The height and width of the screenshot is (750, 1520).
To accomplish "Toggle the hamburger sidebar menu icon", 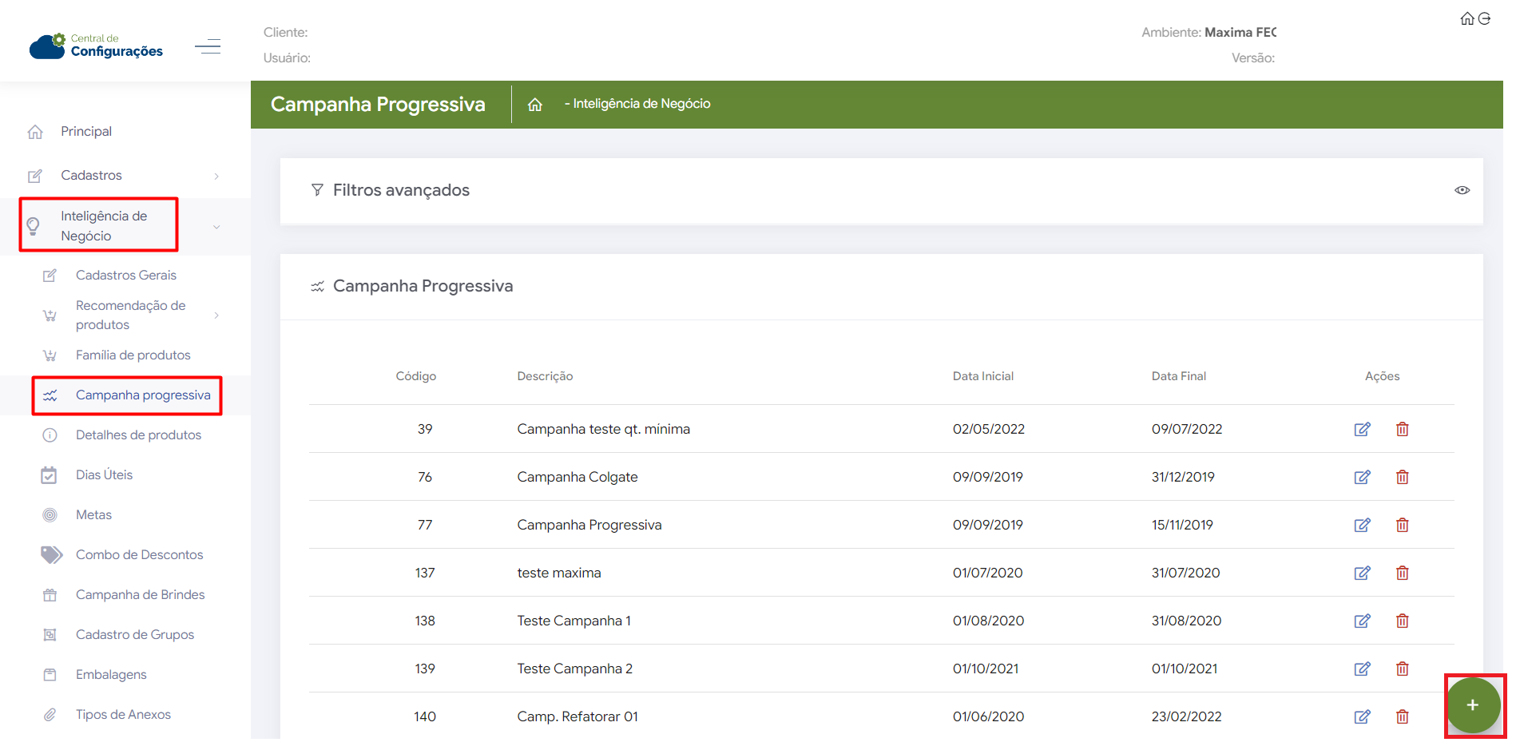I will pos(208,46).
